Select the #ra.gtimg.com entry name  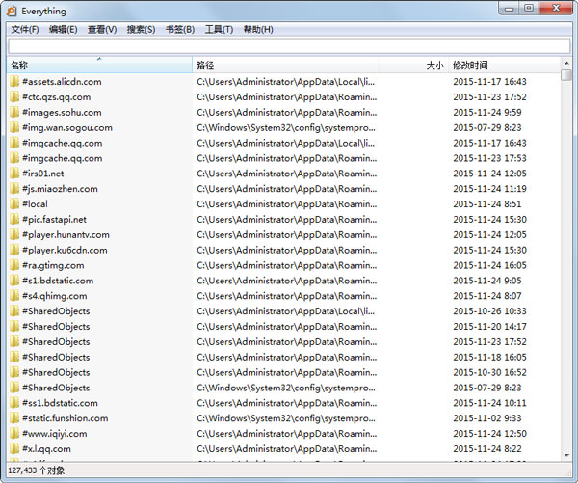pyautogui.click(x=53, y=265)
